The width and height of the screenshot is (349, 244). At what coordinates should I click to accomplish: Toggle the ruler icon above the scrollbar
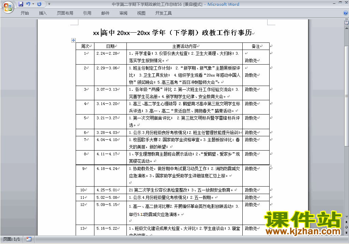pos(346,22)
